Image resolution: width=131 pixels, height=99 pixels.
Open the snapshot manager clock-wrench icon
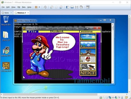61,7
